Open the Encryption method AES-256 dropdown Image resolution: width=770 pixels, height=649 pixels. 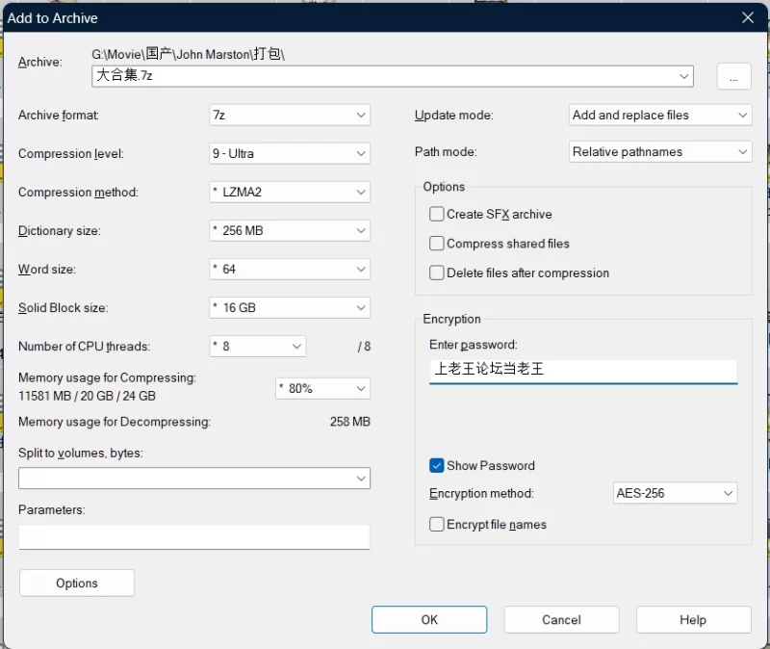pos(675,493)
